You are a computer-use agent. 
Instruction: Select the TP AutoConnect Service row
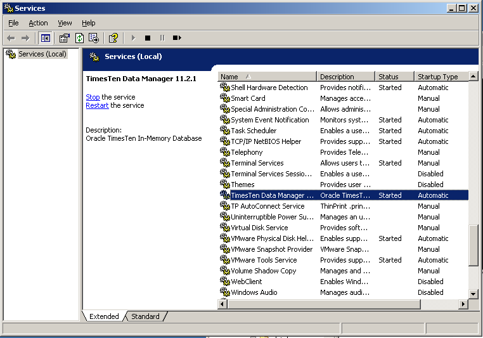click(x=343, y=206)
